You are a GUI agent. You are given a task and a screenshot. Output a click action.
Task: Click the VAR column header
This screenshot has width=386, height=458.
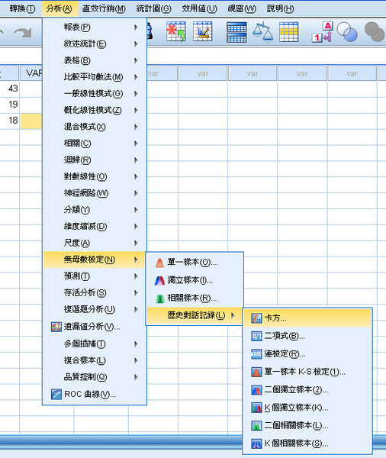pyautogui.click(x=31, y=73)
